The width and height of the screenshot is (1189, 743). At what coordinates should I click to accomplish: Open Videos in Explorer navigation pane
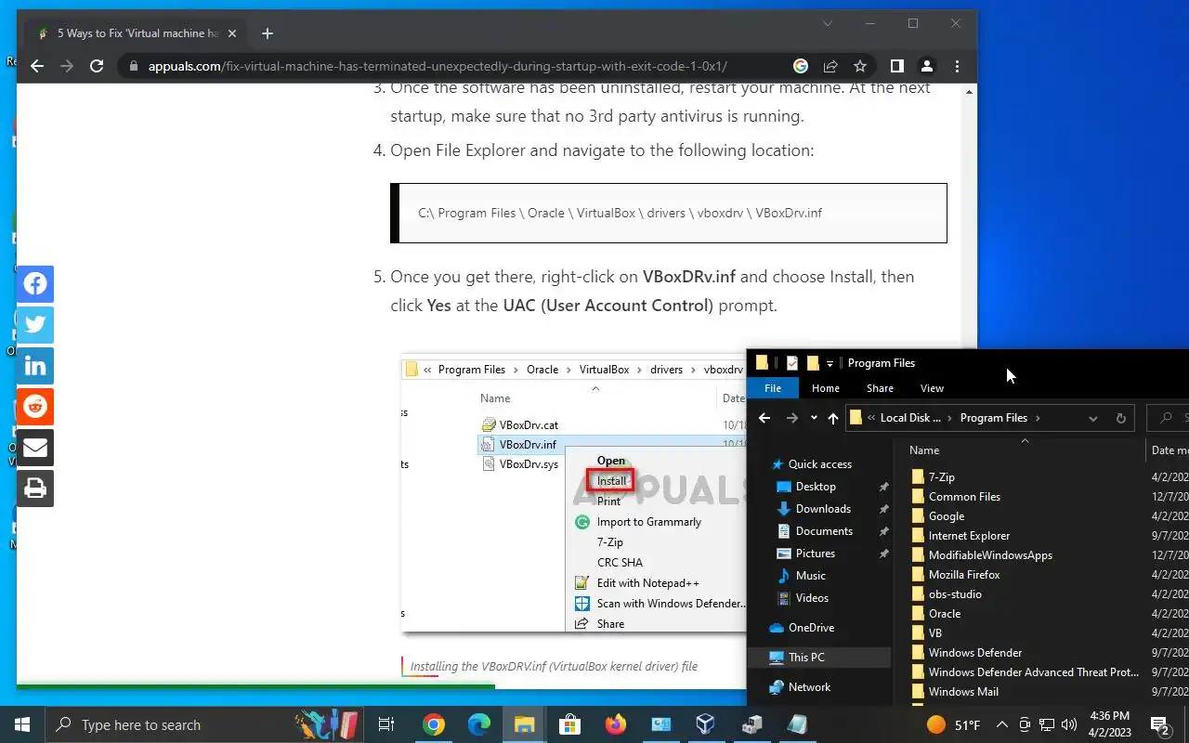(812, 598)
